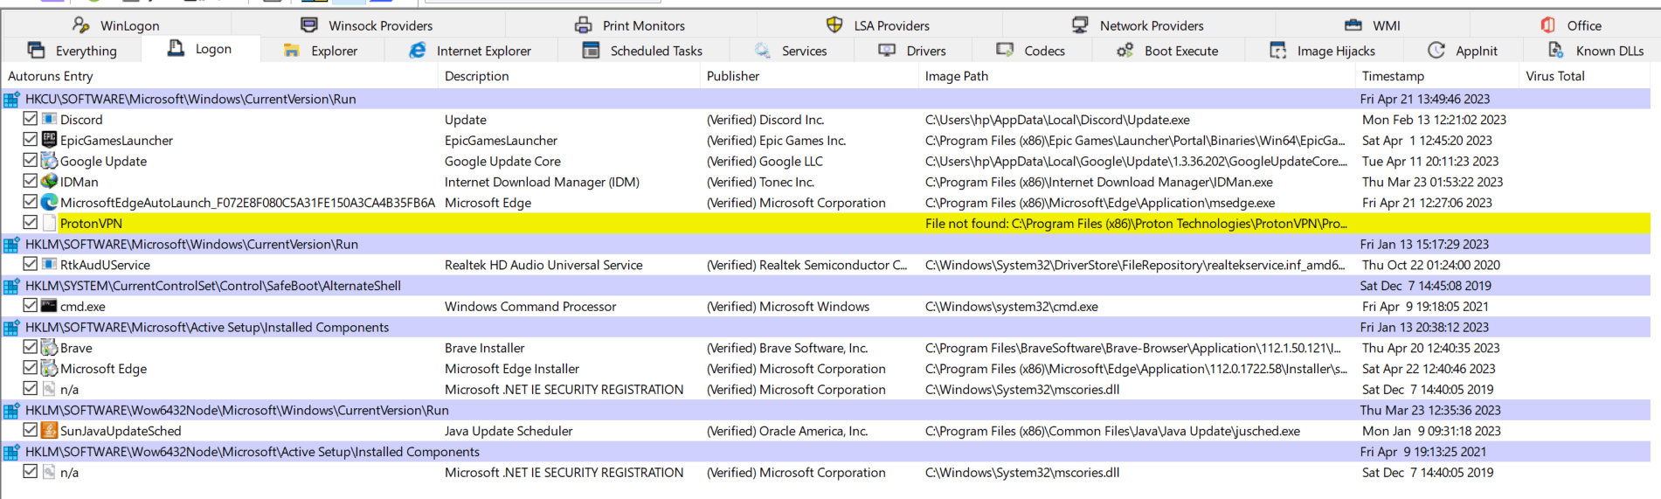Image resolution: width=1661 pixels, height=499 pixels.
Task: Click the Microsoft Edge autolaunch icon
Action: click(x=49, y=202)
